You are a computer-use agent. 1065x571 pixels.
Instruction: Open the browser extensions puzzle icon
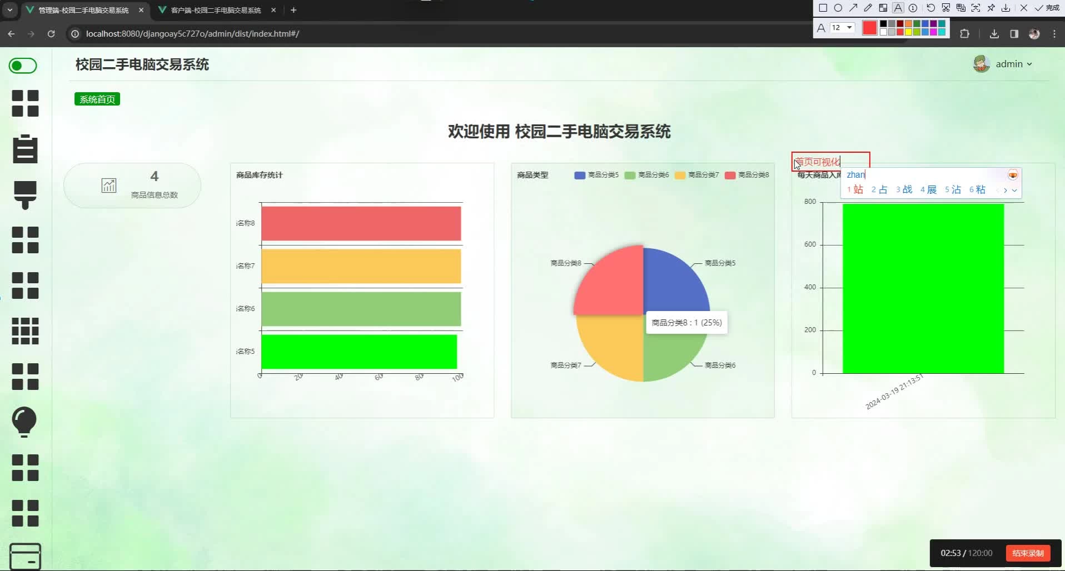(964, 34)
